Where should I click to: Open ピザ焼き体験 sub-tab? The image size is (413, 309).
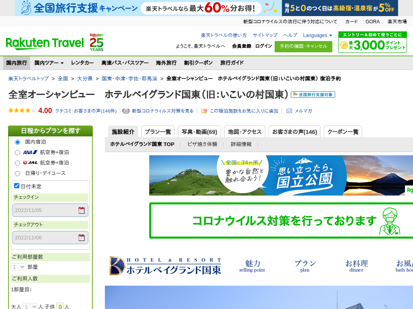(x=202, y=144)
